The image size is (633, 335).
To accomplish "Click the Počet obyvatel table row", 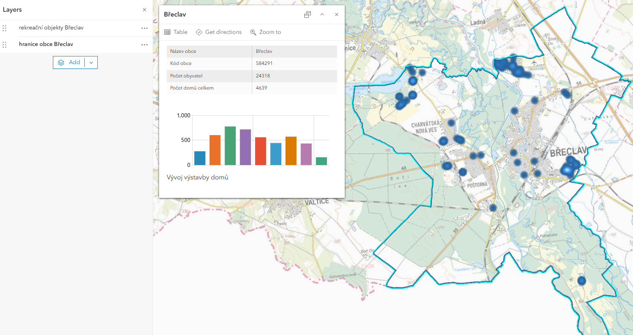I will click(x=252, y=76).
